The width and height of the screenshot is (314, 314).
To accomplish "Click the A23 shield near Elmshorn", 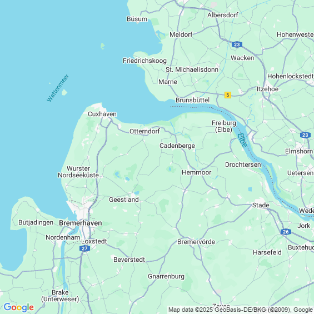I will [305, 135].
